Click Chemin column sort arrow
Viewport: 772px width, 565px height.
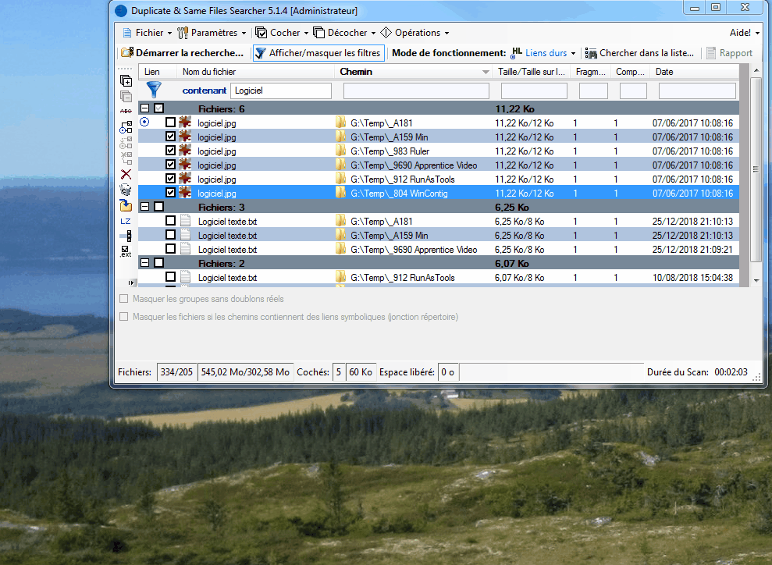point(486,72)
